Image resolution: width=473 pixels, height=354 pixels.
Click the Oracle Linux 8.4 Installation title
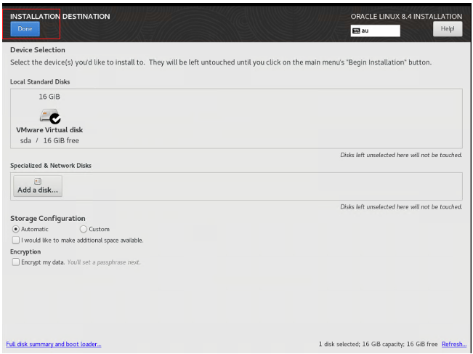coord(405,16)
